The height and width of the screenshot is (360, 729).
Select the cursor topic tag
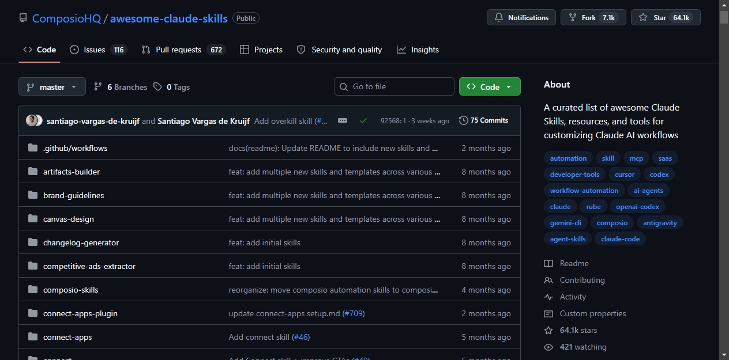point(625,175)
